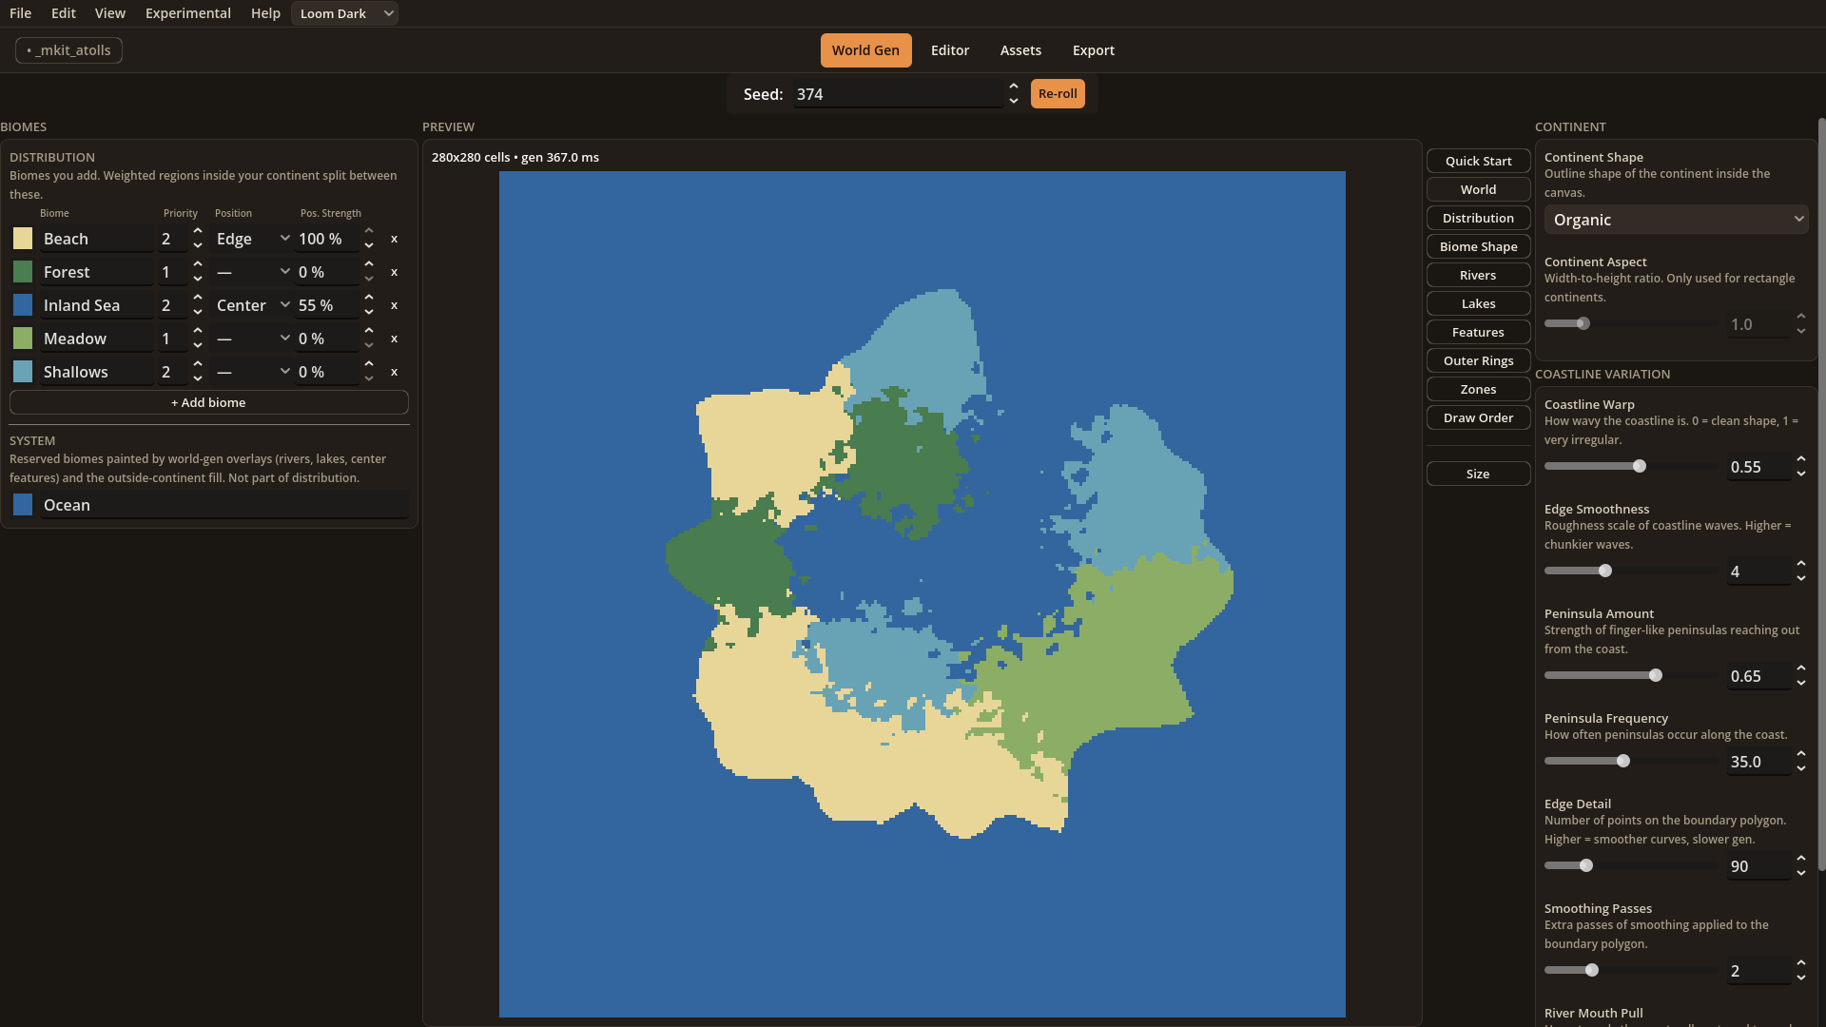1826x1027 pixels.
Task: Increase Edge Smoothness stepper
Action: point(1801,564)
